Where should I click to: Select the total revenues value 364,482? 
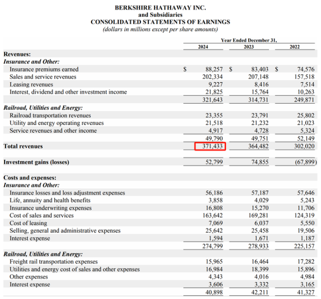258,146
